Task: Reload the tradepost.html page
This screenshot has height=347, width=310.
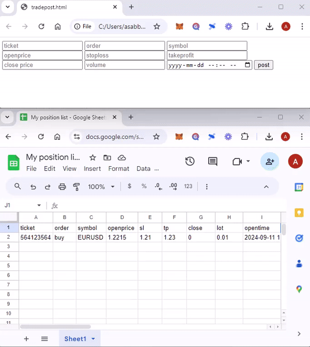Action: 41,26
